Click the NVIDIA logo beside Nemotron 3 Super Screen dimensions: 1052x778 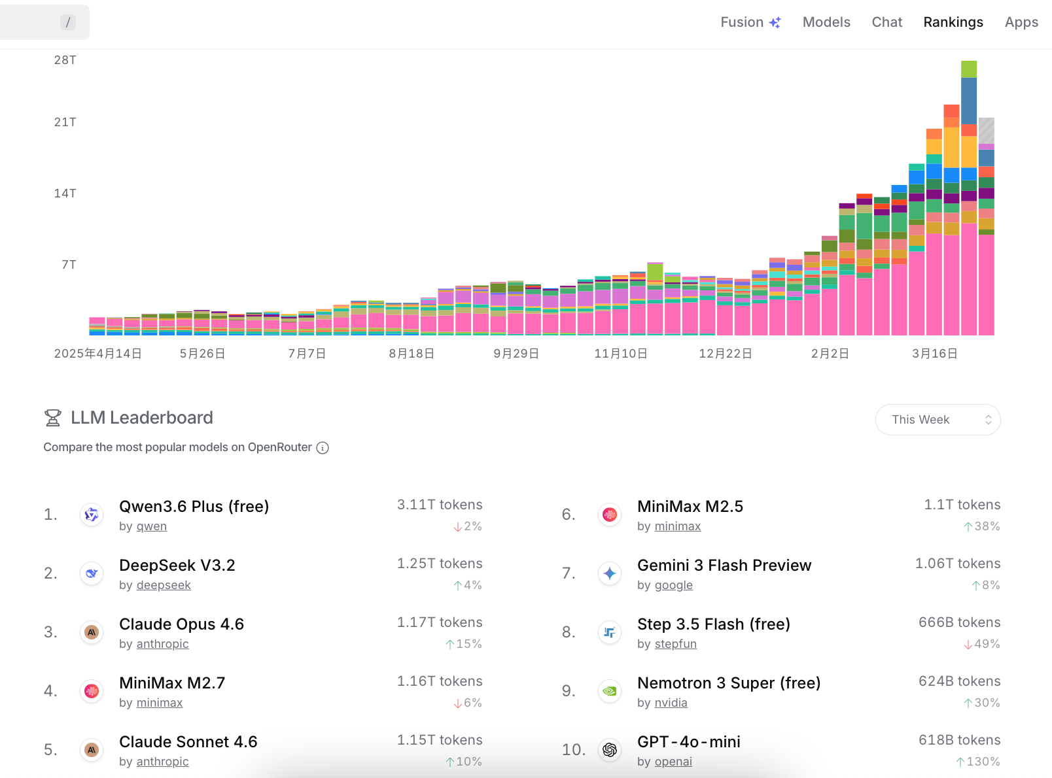coord(610,692)
